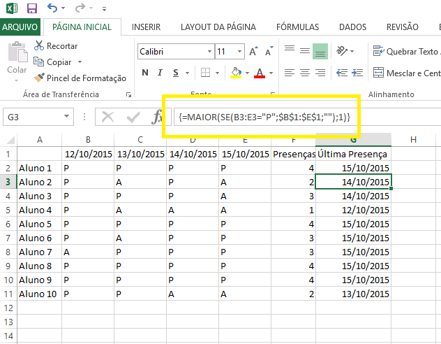Align text to the middle of cell
This screenshot has width=441, height=344.
305,51
